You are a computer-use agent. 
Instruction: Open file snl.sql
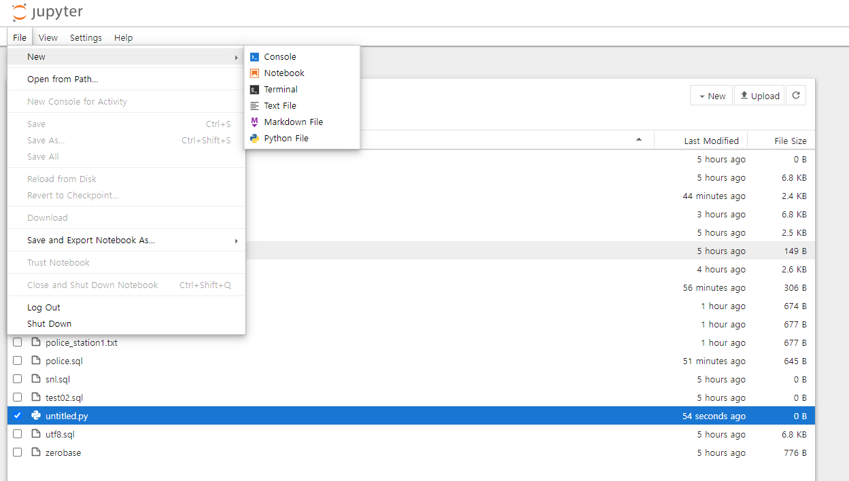[58, 379]
